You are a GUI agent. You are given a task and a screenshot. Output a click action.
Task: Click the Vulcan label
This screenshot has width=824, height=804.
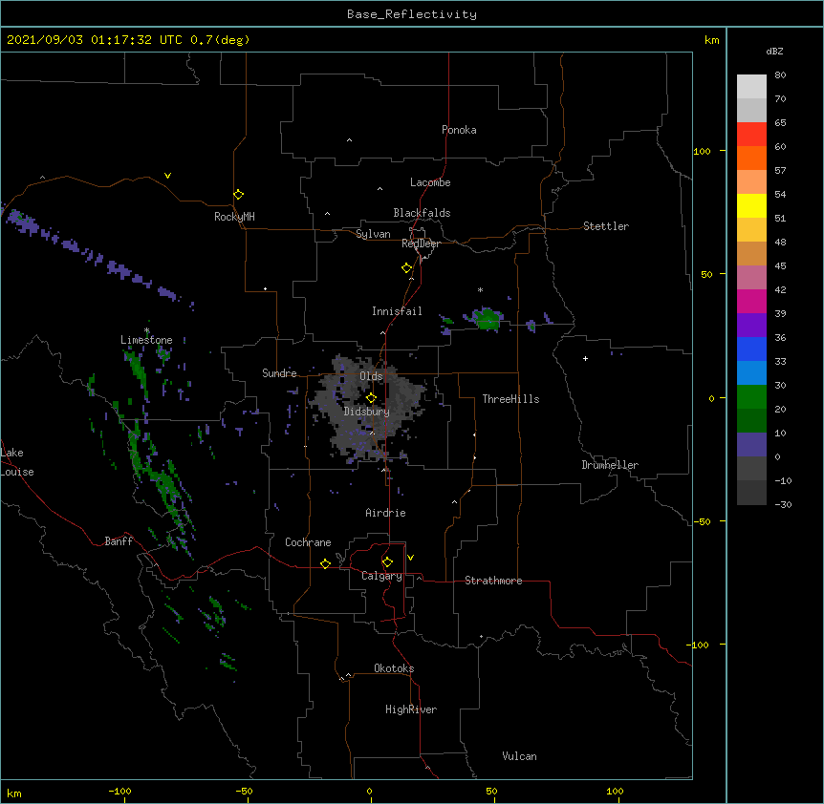click(519, 756)
